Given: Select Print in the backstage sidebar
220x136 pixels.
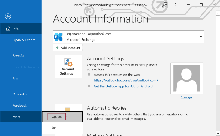Looking at the screenshot, I should 16,78.
